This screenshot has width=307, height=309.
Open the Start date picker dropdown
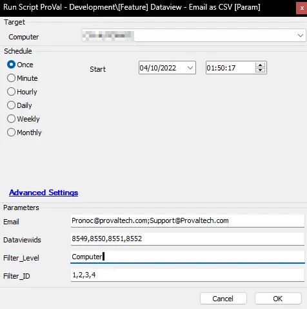(190, 68)
